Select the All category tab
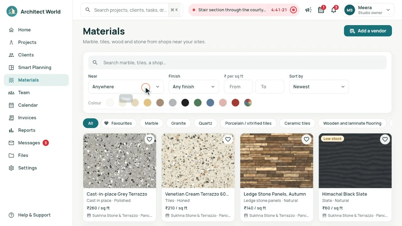402x226 pixels. (90, 123)
